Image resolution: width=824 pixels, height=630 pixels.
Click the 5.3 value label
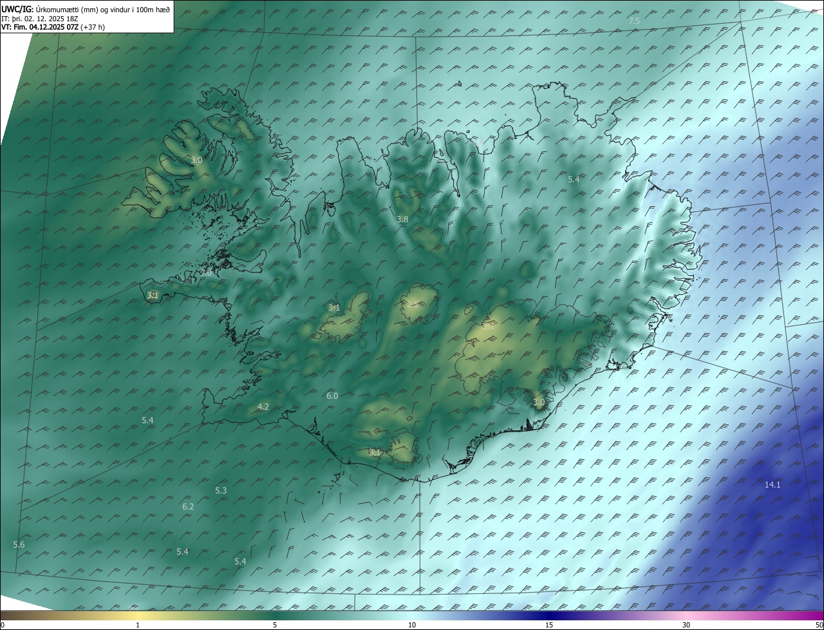click(x=221, y=490)
